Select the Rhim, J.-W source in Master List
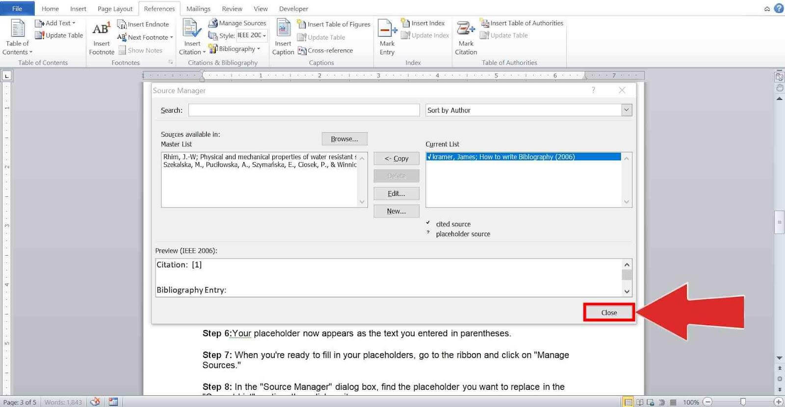Screen dimensions: 785x407 pos(260,157)
